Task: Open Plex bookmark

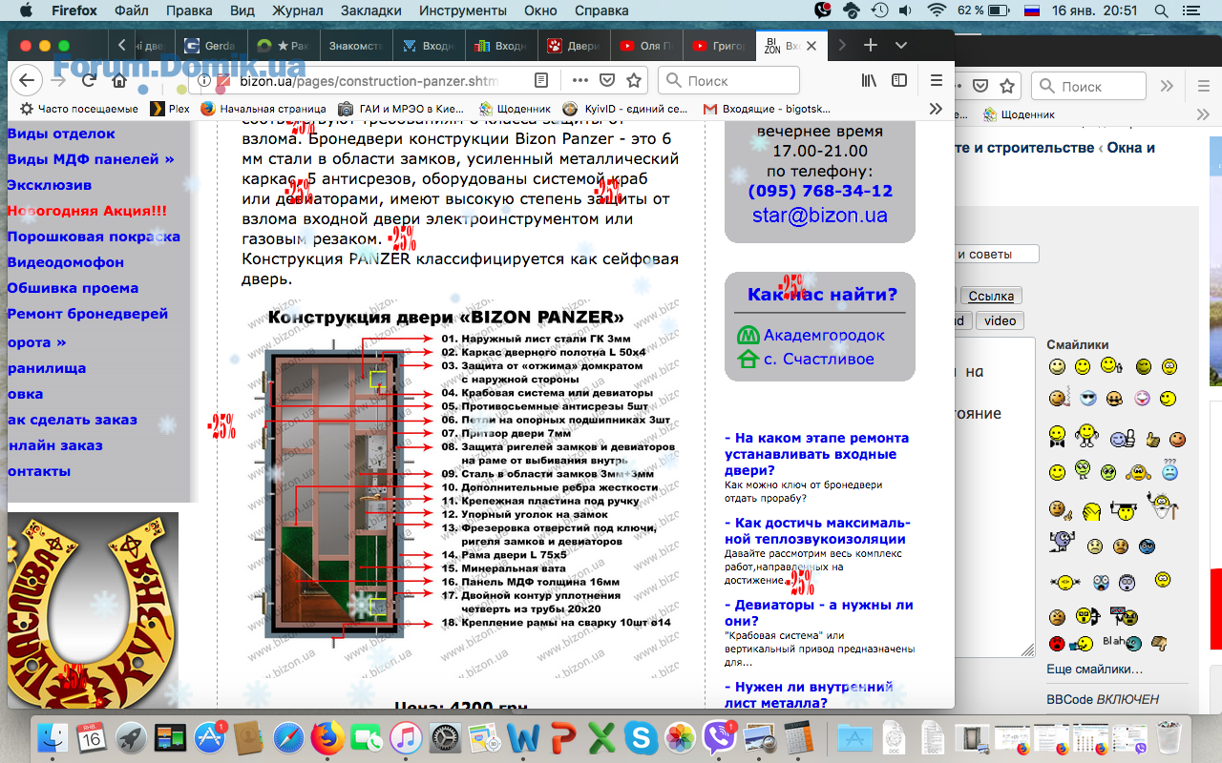Action: coord(170,109)
